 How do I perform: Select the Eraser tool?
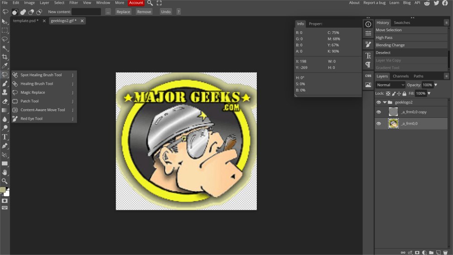coord(5,101)
